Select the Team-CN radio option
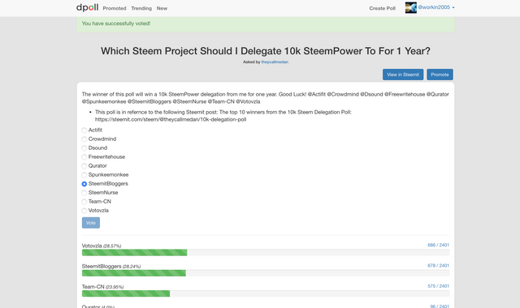 point(84,202)
